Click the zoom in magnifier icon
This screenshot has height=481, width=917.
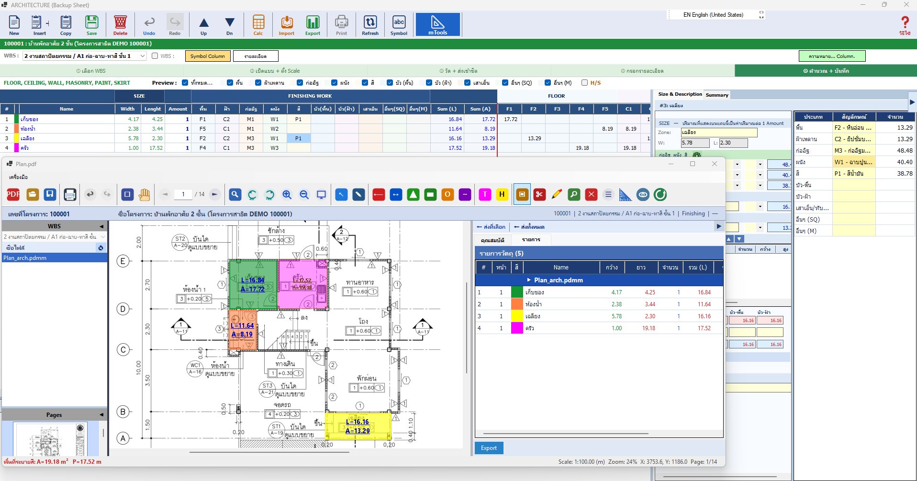pyautogui.click(x=287, y=194)
